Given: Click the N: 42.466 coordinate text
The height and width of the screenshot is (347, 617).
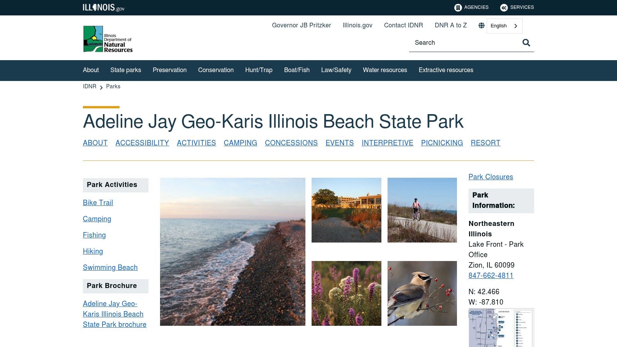Looking at the screenshot, I should point(484,292).
